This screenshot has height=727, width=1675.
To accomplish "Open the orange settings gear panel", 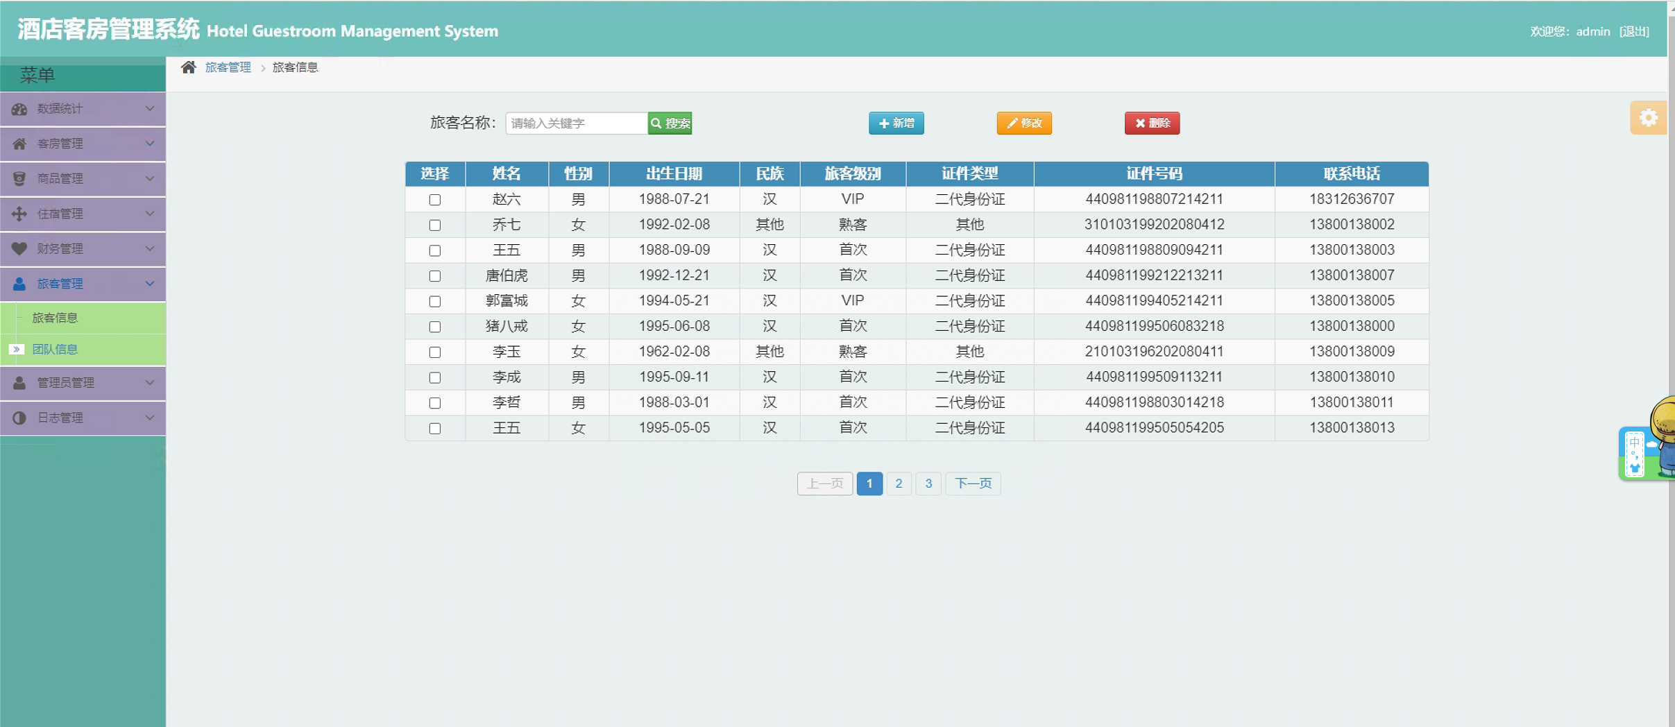I will tap(1648, 118).
